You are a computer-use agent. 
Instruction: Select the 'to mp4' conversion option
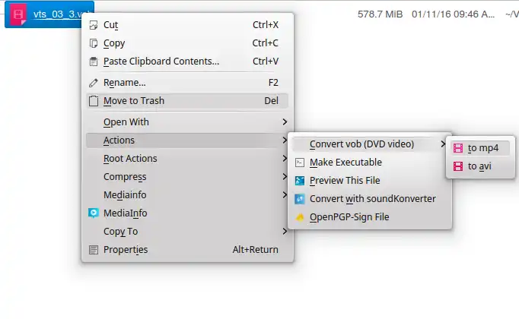tap(482, 148)
